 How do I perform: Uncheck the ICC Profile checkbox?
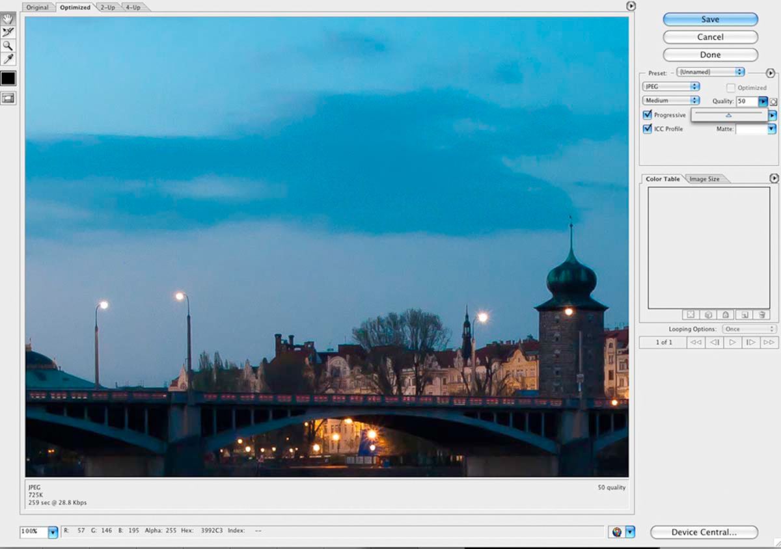(x=648, y=129)
